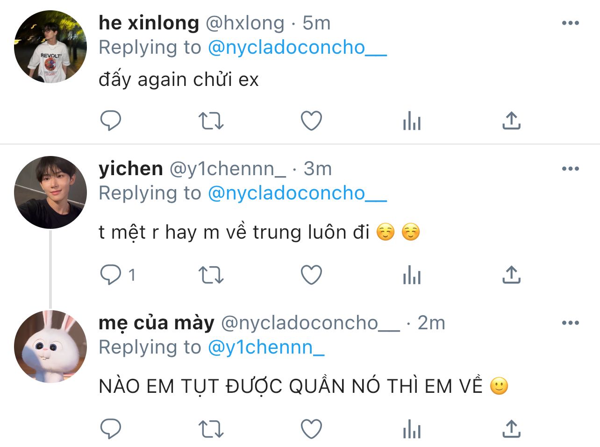Open @y1chennn_ mention link in last reply
600x447 pixels.
266,347
